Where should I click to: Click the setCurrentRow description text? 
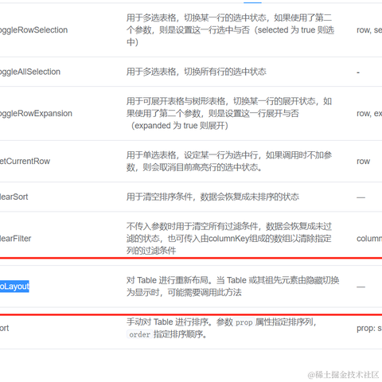pos(229,161)
